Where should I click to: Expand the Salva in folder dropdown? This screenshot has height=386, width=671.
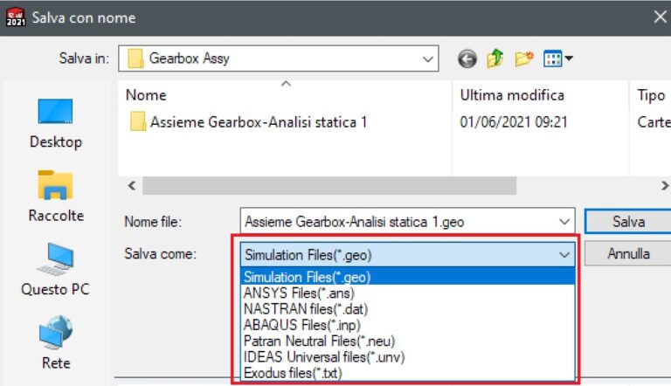[427, 59]
